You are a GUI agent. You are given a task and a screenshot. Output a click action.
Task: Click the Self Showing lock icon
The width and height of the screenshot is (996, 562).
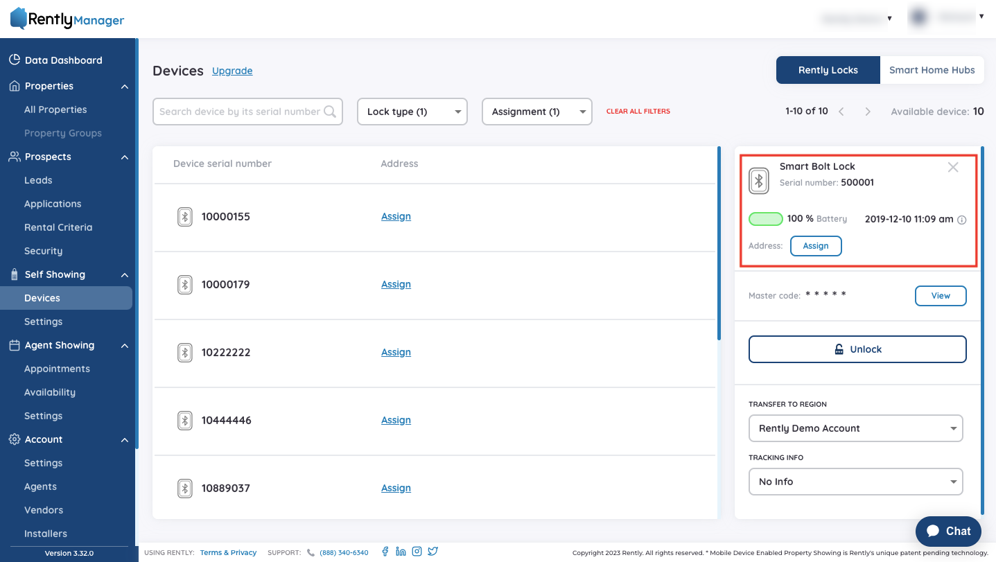[14, 274]
